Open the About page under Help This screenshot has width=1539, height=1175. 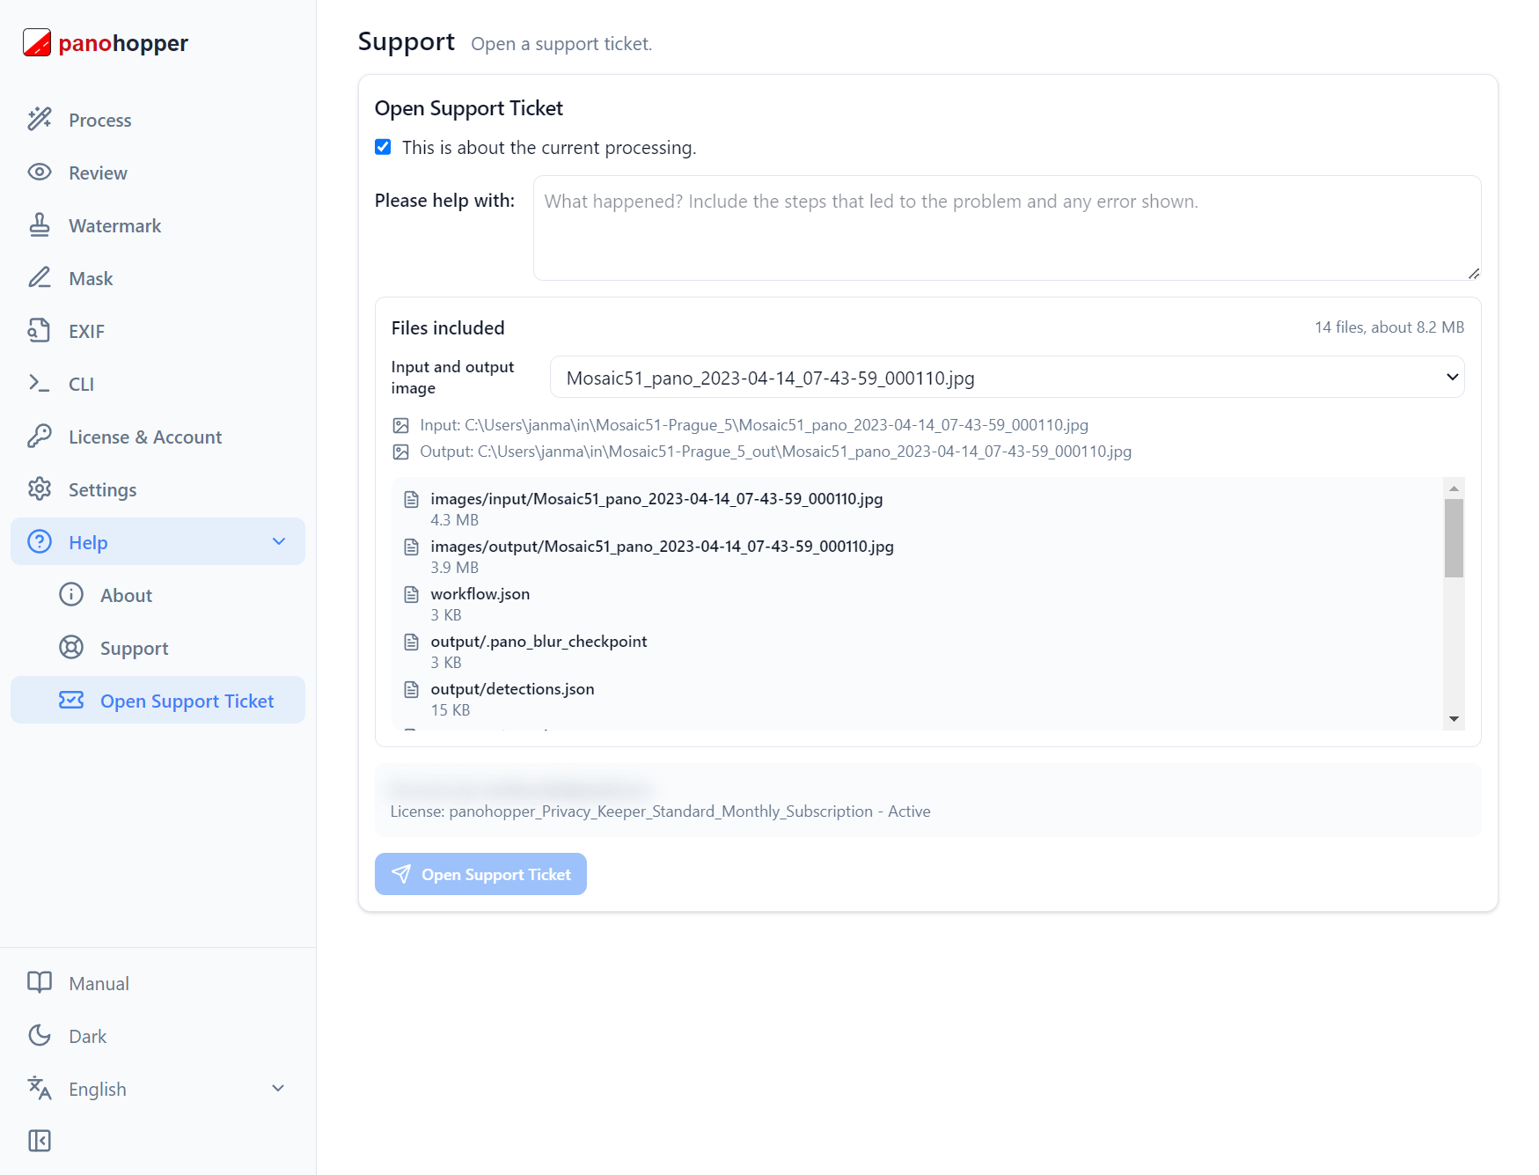(158, 595)
